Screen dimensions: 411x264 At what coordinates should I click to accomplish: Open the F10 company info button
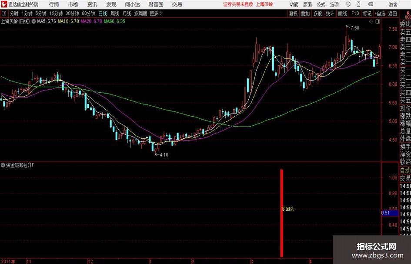pyautogui.click(x=355, y=13)
